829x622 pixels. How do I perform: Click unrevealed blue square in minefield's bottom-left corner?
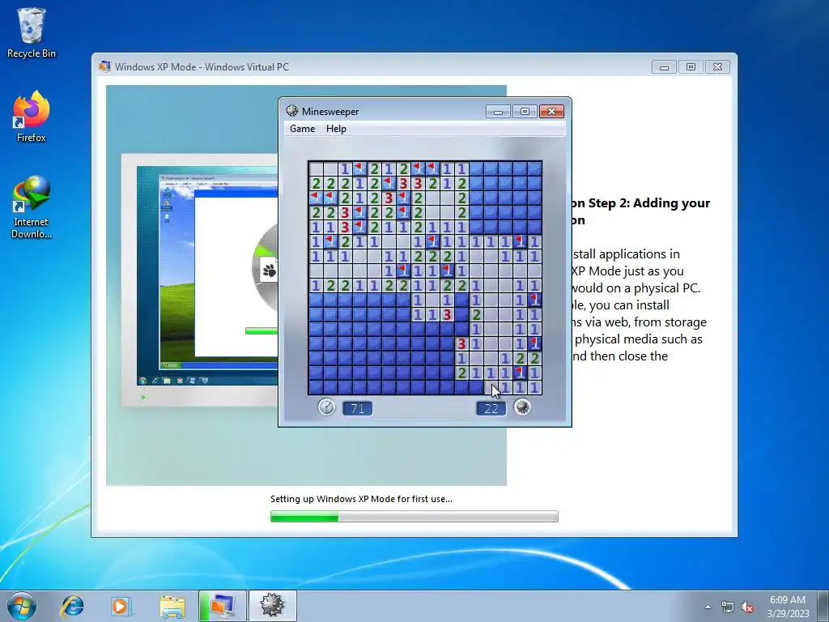(317, 387)
